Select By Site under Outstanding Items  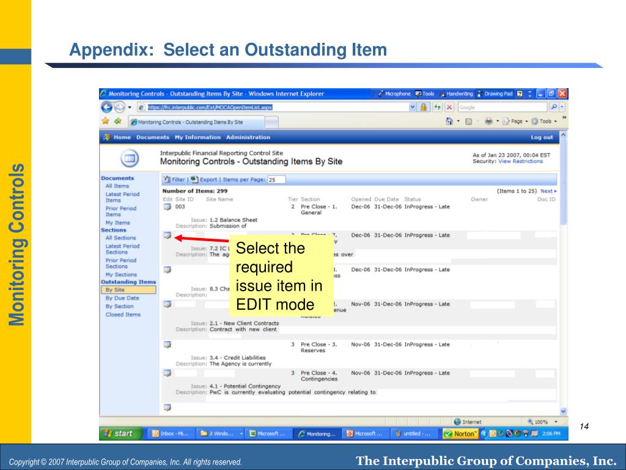pyautogui.click(x=128, y=289)
